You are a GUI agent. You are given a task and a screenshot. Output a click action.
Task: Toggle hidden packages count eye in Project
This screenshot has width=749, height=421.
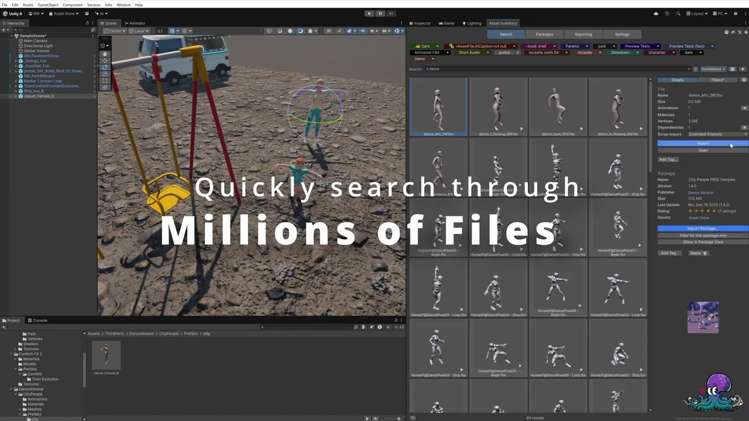click(x=399, y=327)
